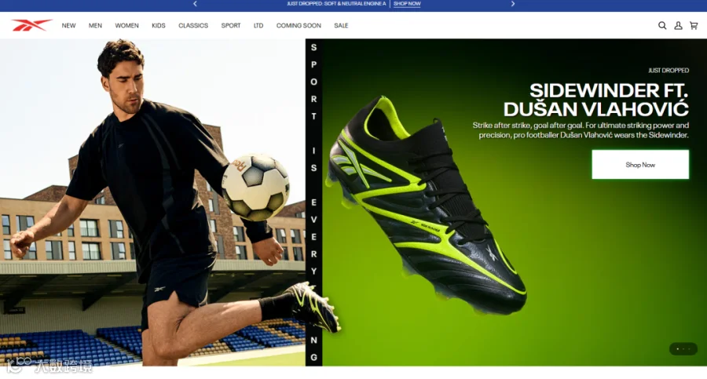Open the KIDS menu
Screen dimensions: 707x379
[158, 26]
